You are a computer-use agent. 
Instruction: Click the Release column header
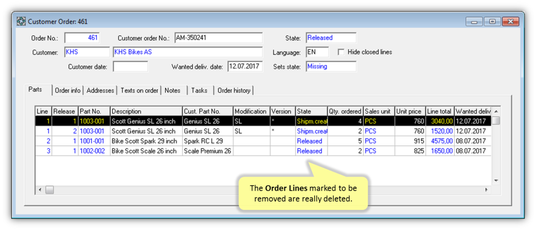(x=65, y=111)
